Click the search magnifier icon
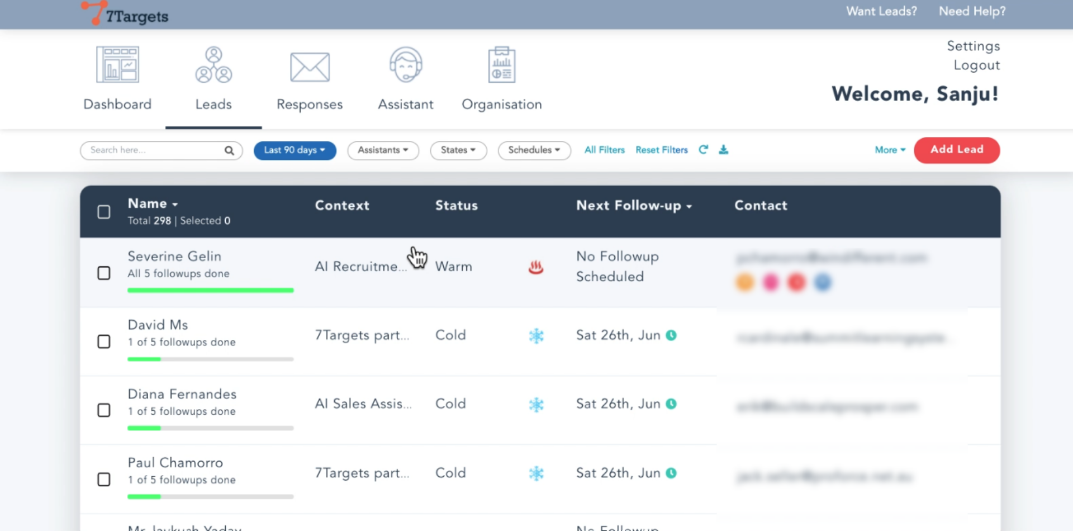 229,150
